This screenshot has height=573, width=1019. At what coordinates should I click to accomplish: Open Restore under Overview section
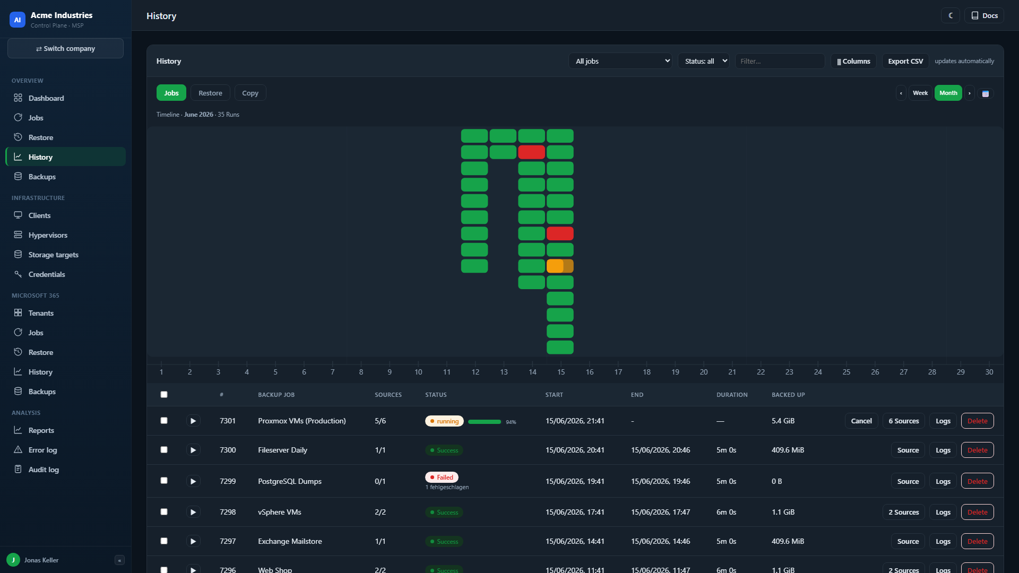pyautogui.click(x=65, y=137)
